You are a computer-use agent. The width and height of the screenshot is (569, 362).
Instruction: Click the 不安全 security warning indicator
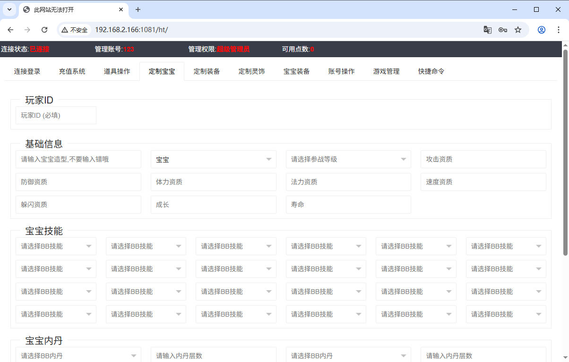point(75,30)
